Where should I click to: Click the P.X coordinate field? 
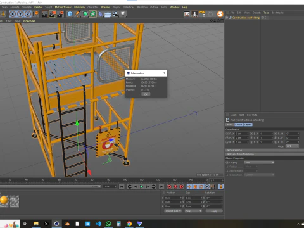pos(242,134)
